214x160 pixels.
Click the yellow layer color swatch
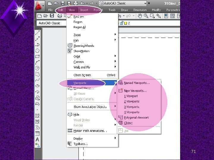(125, 23)
